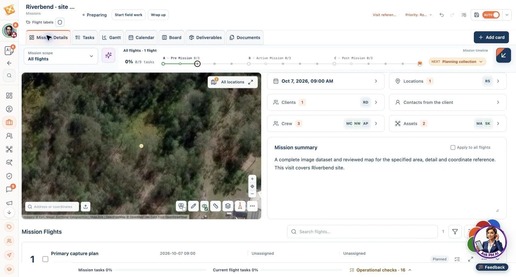Check Apply to all flights checkbox

(x=453, y=147)
